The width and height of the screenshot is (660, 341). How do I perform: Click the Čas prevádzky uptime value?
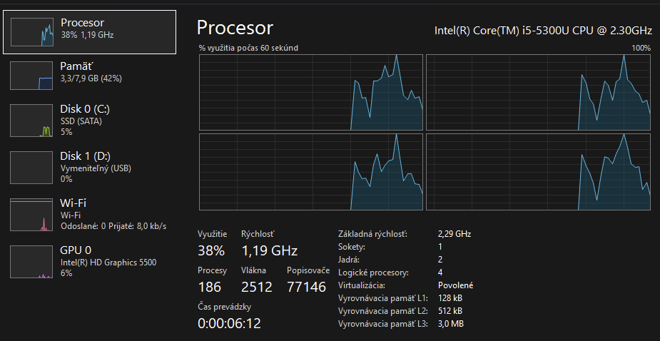point(229,323)
